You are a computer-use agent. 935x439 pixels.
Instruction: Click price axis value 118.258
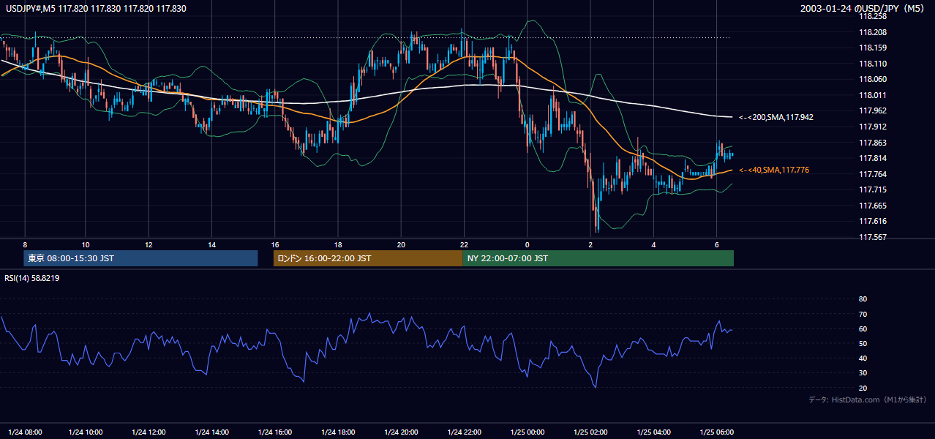click(872, 16)
